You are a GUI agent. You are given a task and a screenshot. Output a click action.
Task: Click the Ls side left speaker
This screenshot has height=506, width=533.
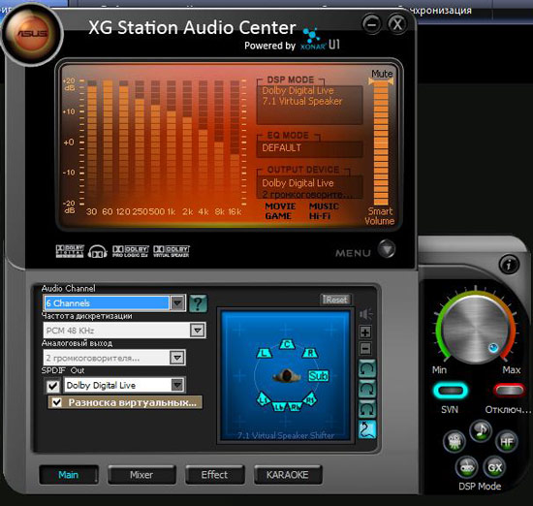(264, 399)
